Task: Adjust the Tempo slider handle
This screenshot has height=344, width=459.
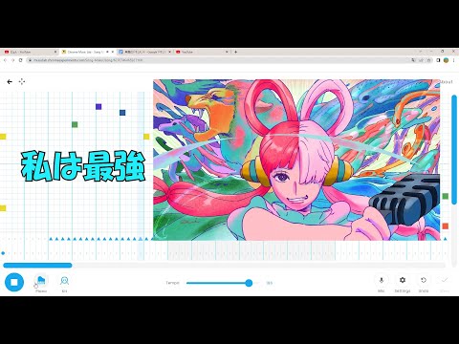Action: tap(249, 283)
